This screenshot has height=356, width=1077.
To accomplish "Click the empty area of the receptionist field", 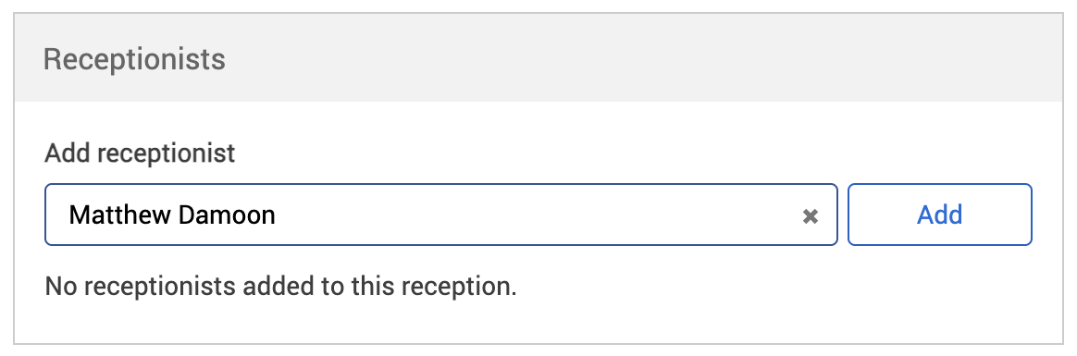I will coord(536,215).
